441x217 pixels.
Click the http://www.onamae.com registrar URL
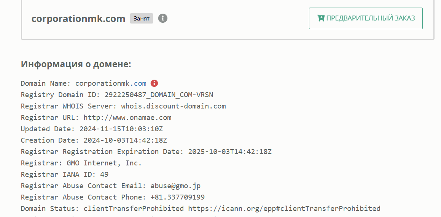pyautogui.click(x=127, y=118)
